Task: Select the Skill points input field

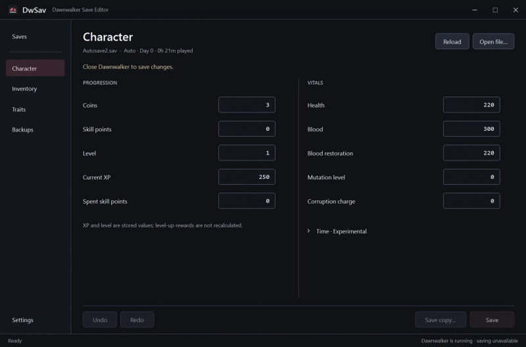Action: pyautogui.click(x=247, y=129)
